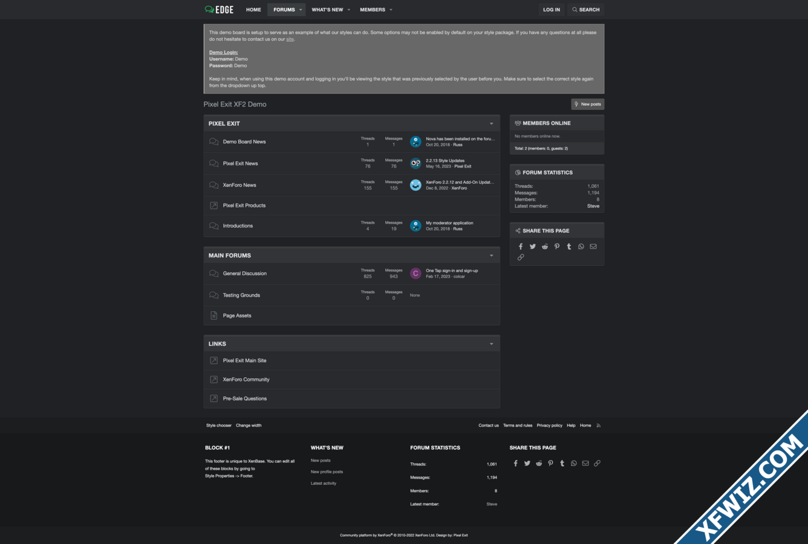Share via Facebook in footer
This screenshot has height=544, width=808.
(x=516, y=464)
